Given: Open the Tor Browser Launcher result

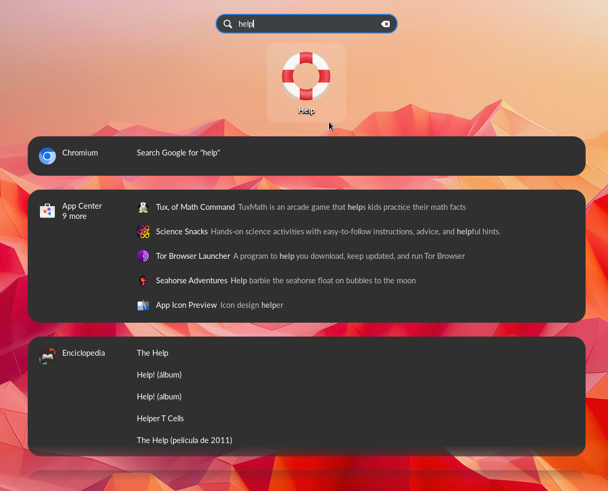Looking at the screenshot, I should (x=193, y=256).
